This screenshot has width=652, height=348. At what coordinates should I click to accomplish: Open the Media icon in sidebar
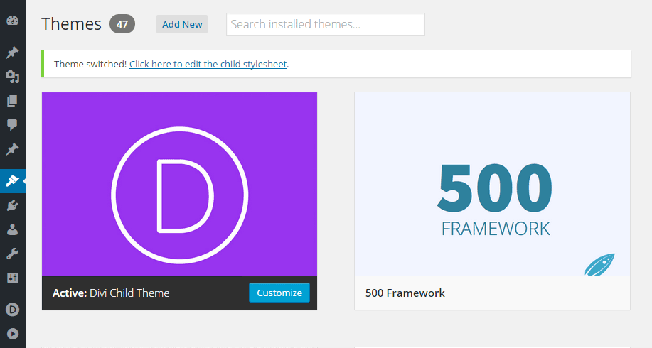[x=13, y=77]
